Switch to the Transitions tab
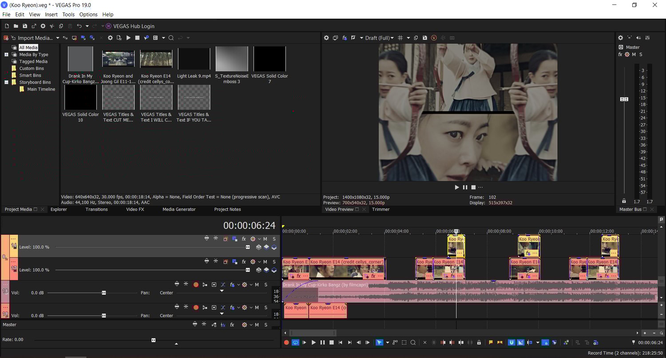 pos(97,209)
